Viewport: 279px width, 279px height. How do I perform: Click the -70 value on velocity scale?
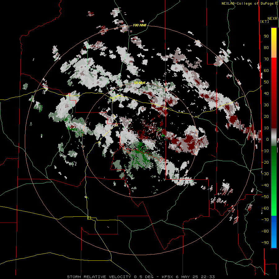coord(265,220)
